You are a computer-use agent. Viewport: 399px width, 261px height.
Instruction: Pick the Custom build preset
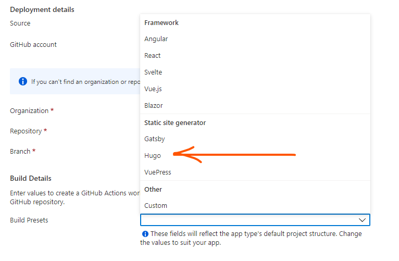click(255, 206)
